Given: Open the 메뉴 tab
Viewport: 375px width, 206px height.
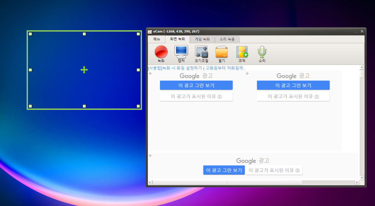Looking at the screenshot, I should (157, 39).
